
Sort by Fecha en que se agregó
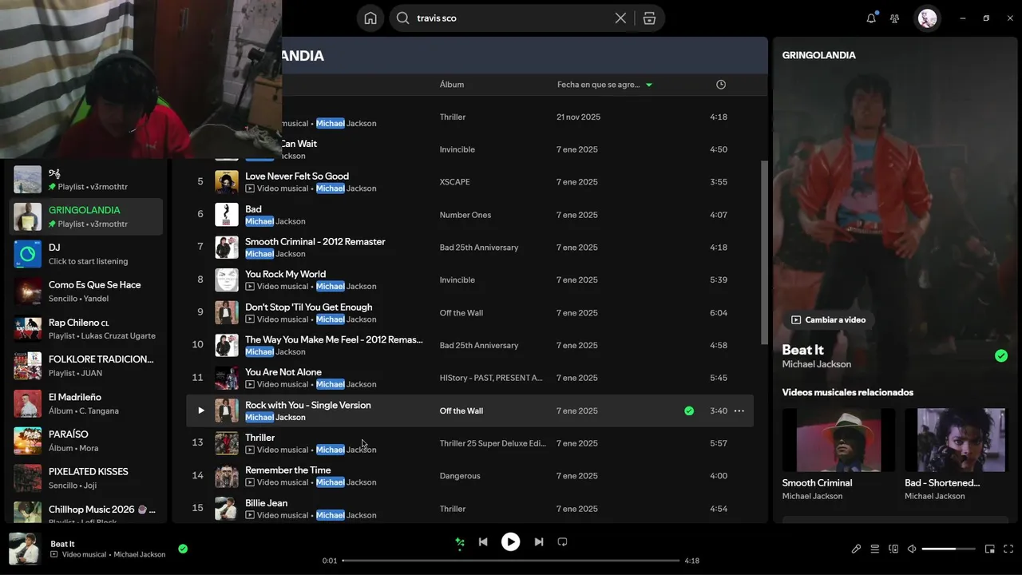604,85
